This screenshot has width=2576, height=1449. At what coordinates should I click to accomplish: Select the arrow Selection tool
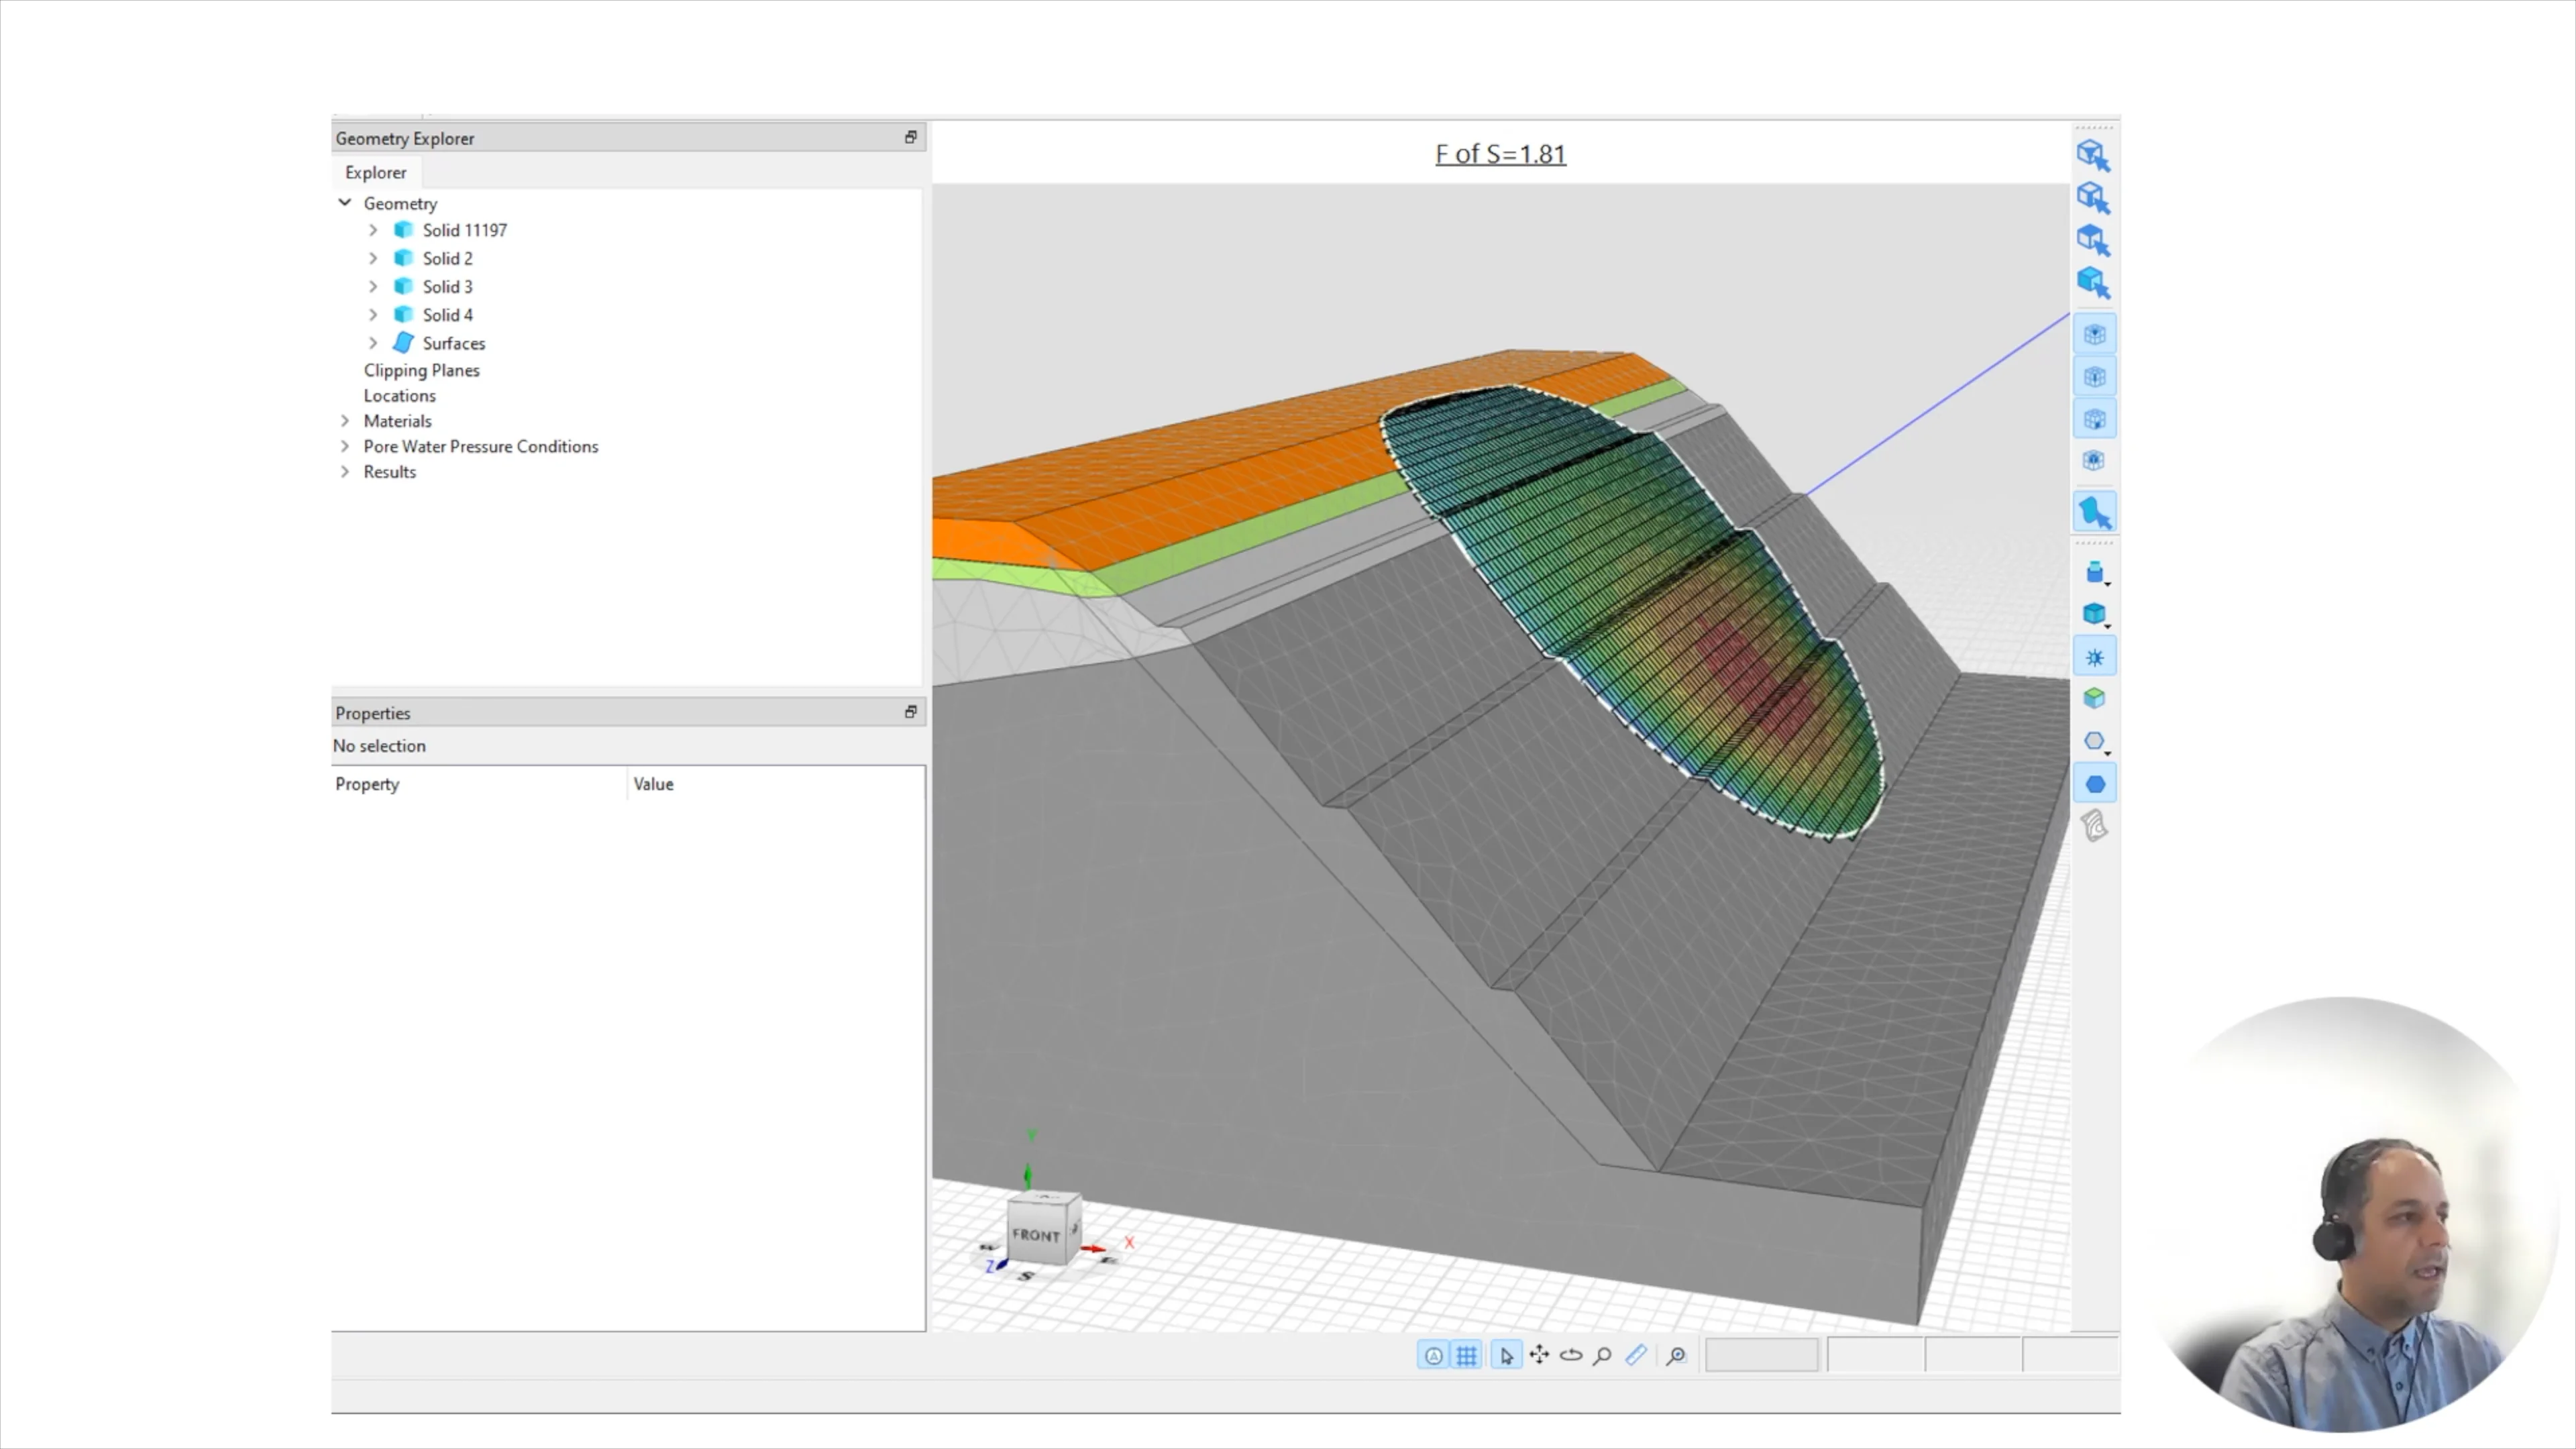(x=1506, y=1355)
